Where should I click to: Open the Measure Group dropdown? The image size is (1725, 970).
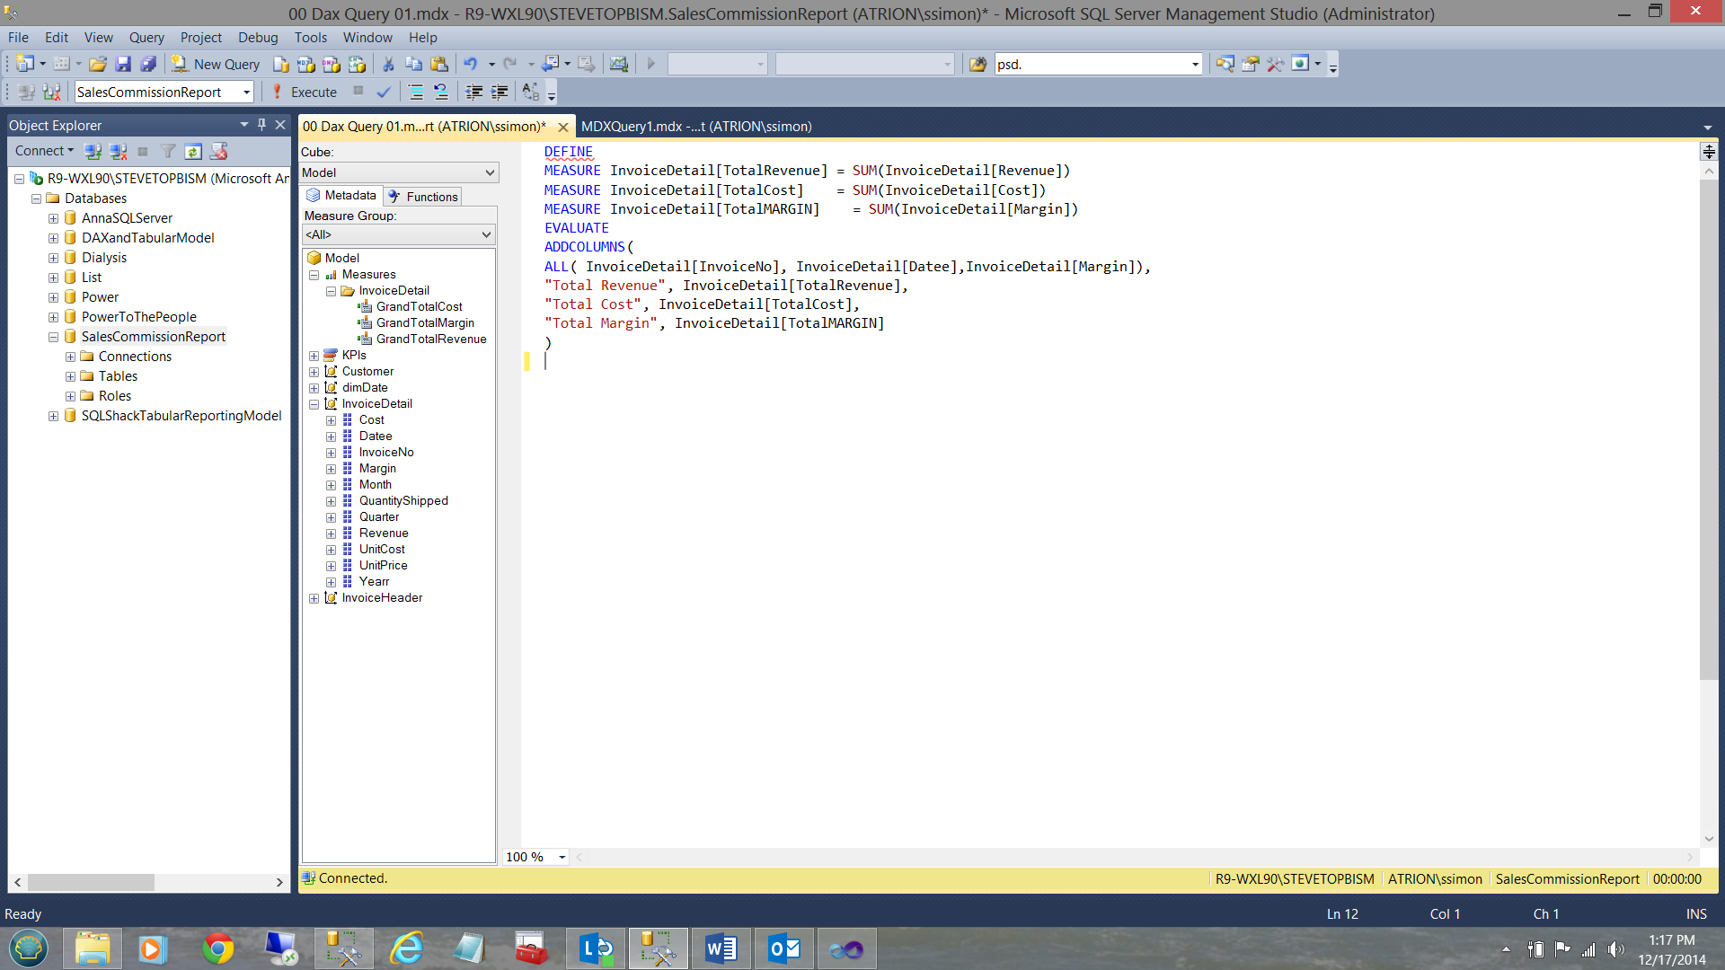486,234
